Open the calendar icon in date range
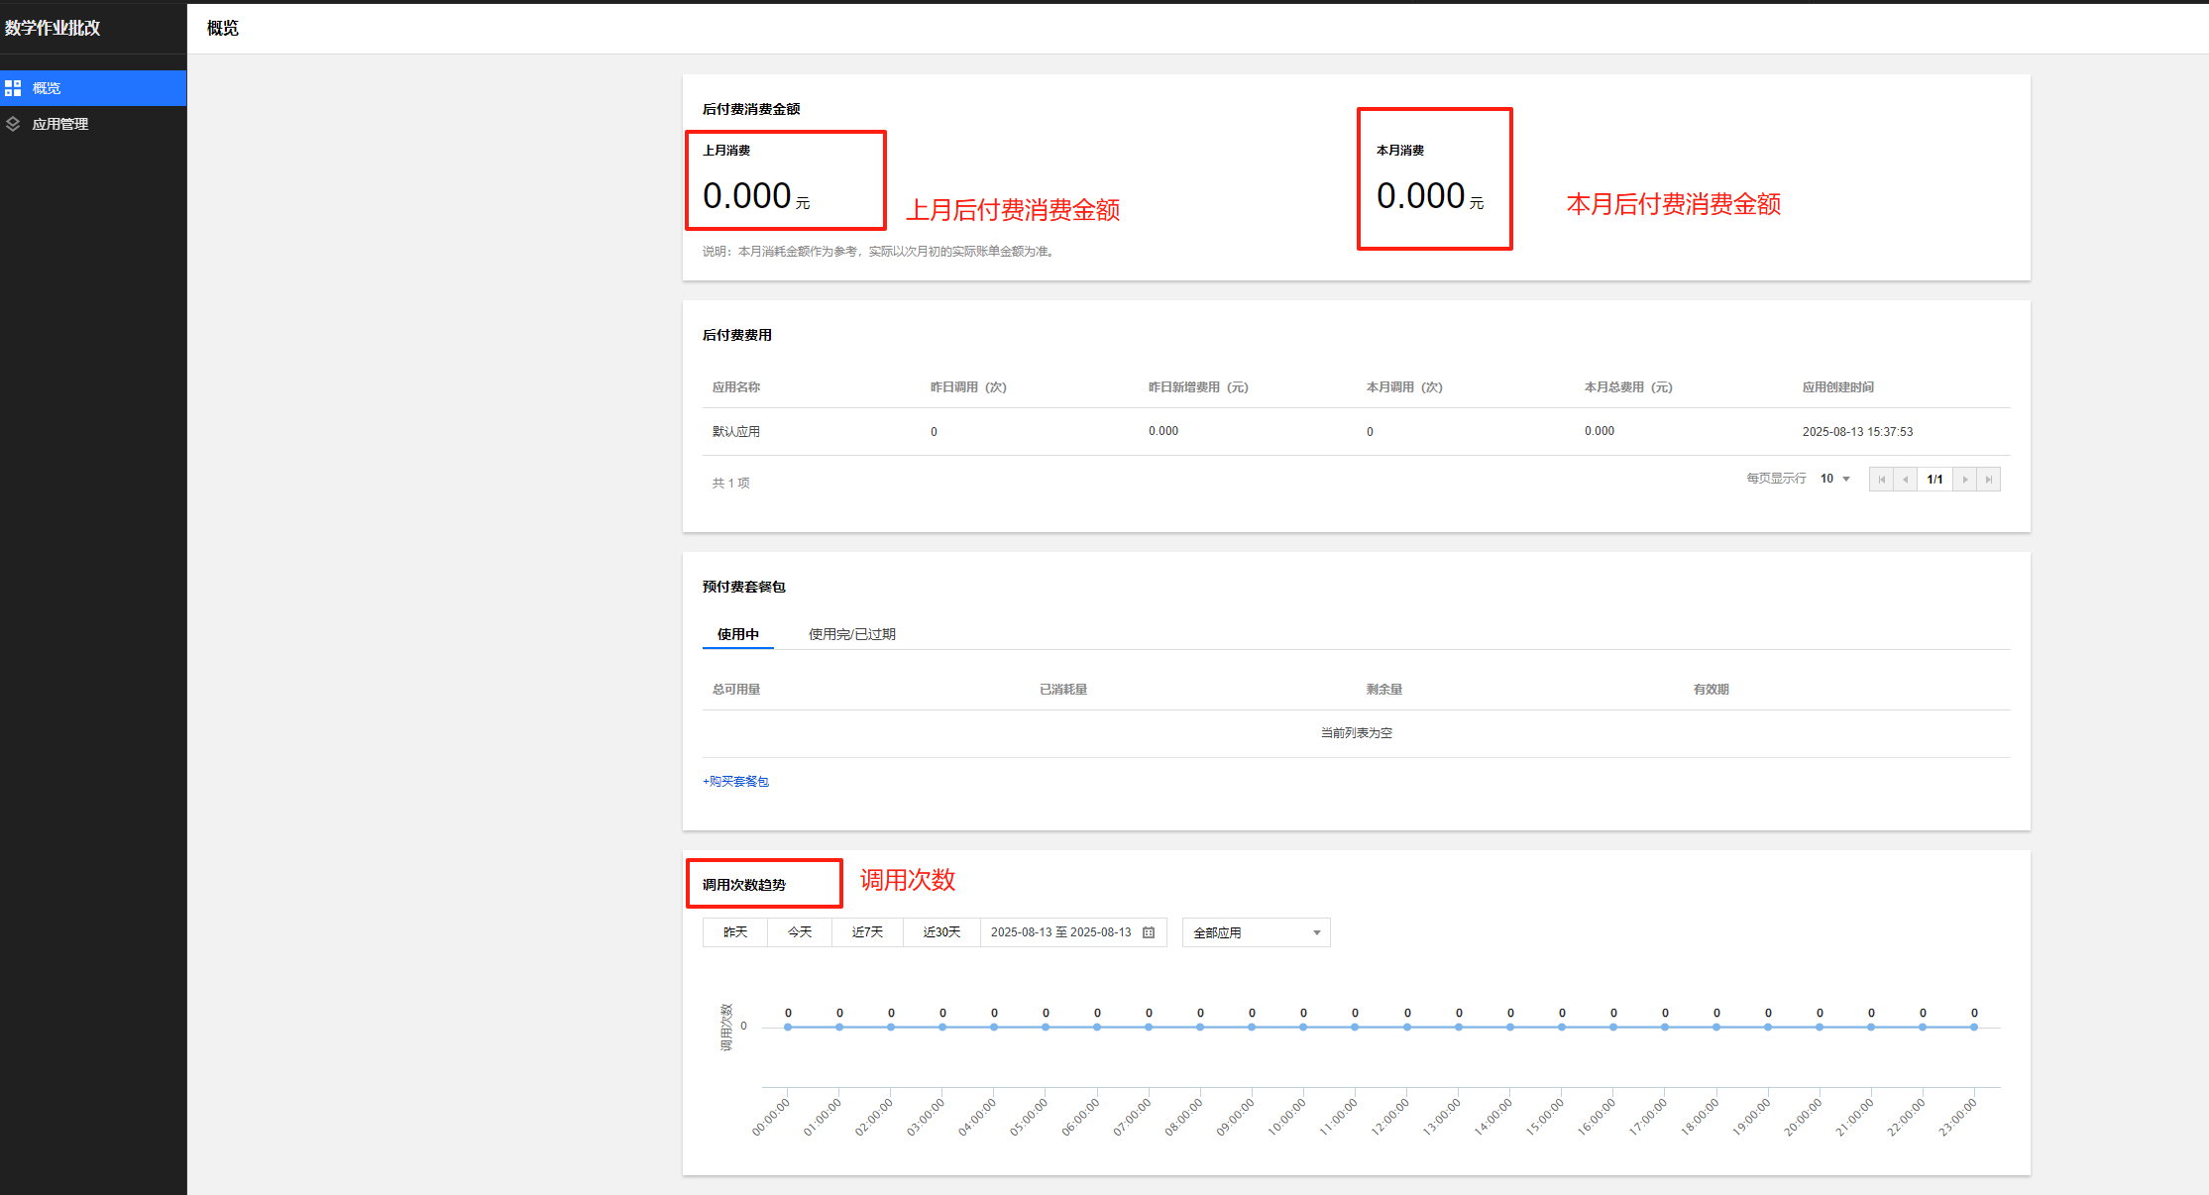Screen dimensions: 2209x1195 pos(1149,932)
